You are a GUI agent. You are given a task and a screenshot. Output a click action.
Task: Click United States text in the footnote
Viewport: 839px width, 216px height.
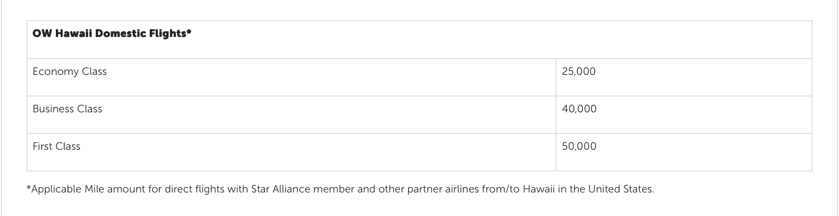coord(621,189)
